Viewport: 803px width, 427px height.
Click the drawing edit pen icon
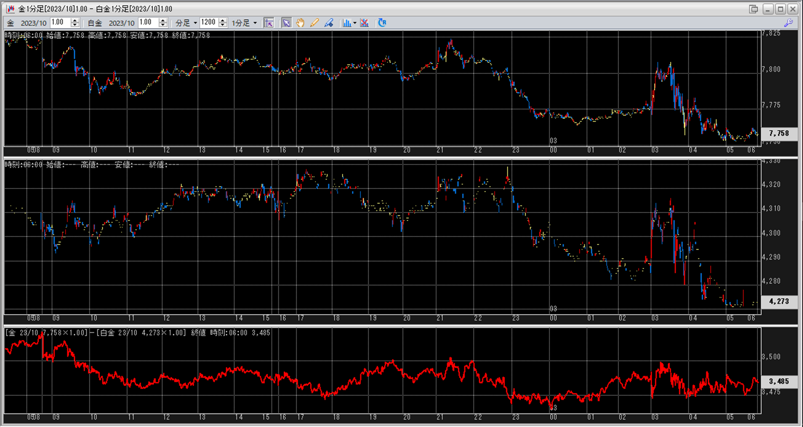coord(329,23)
